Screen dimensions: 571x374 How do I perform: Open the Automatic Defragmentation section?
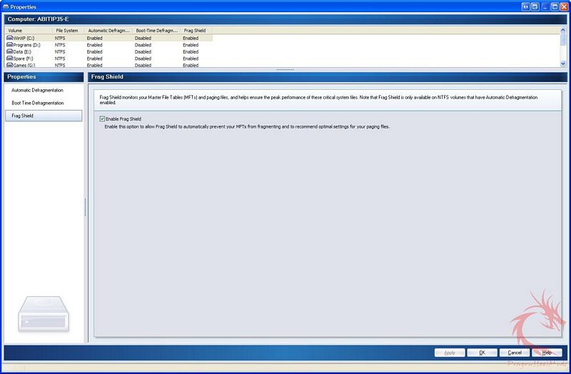37,91
